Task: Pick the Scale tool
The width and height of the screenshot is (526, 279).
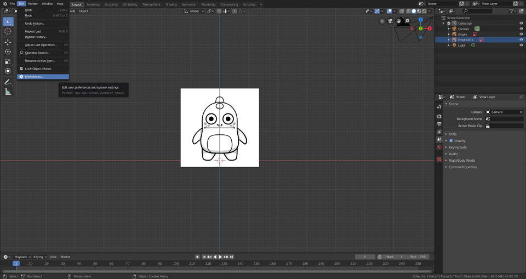Action: [8, 61]
